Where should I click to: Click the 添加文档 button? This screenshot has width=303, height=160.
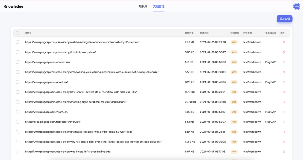tap(284, 19)
